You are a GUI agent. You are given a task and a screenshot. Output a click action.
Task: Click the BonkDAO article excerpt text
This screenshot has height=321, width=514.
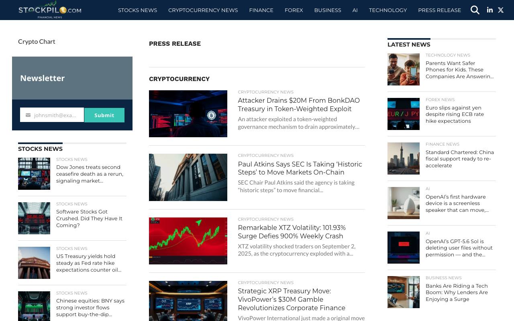pos(298,123)
